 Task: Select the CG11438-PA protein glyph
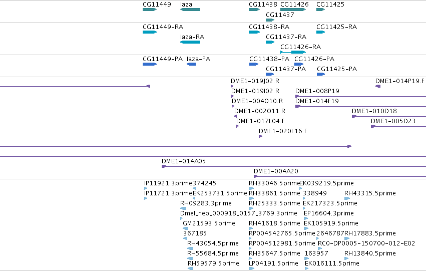click(254, 64)
